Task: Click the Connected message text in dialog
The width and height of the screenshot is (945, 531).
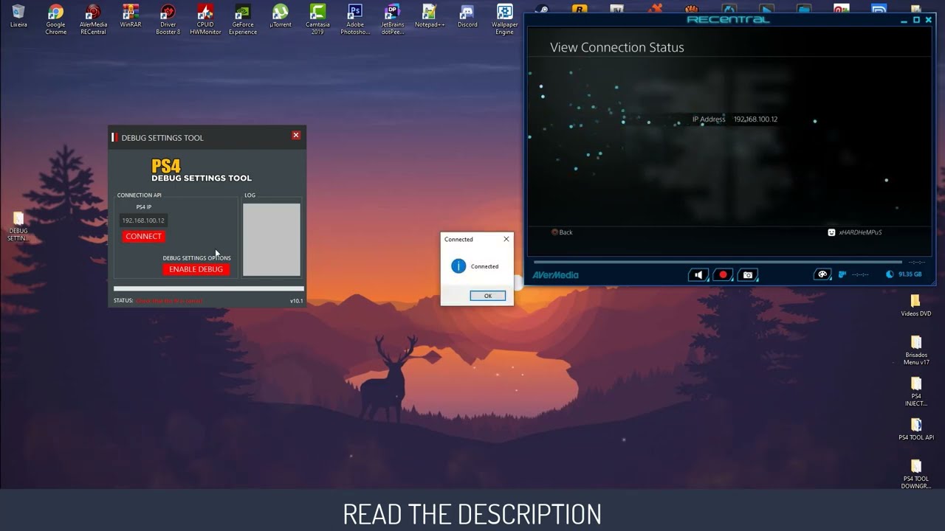Action: click(x=484, y=266)
